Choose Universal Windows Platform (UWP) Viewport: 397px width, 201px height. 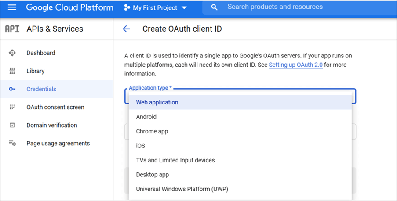click(182, 189)
